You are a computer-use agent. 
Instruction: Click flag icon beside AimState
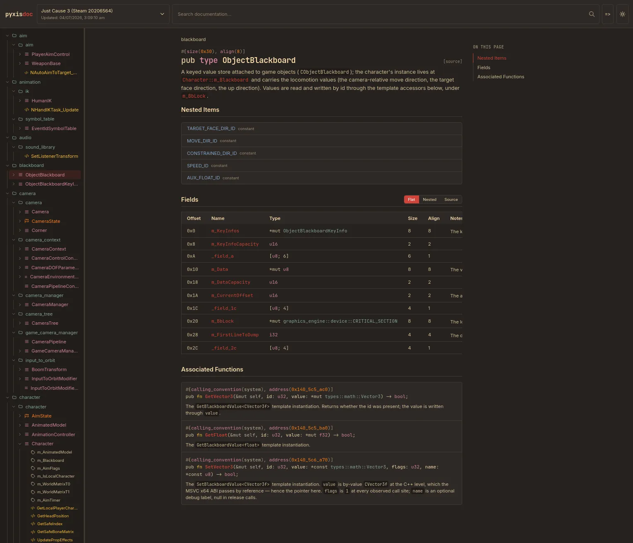pos(27,416)
